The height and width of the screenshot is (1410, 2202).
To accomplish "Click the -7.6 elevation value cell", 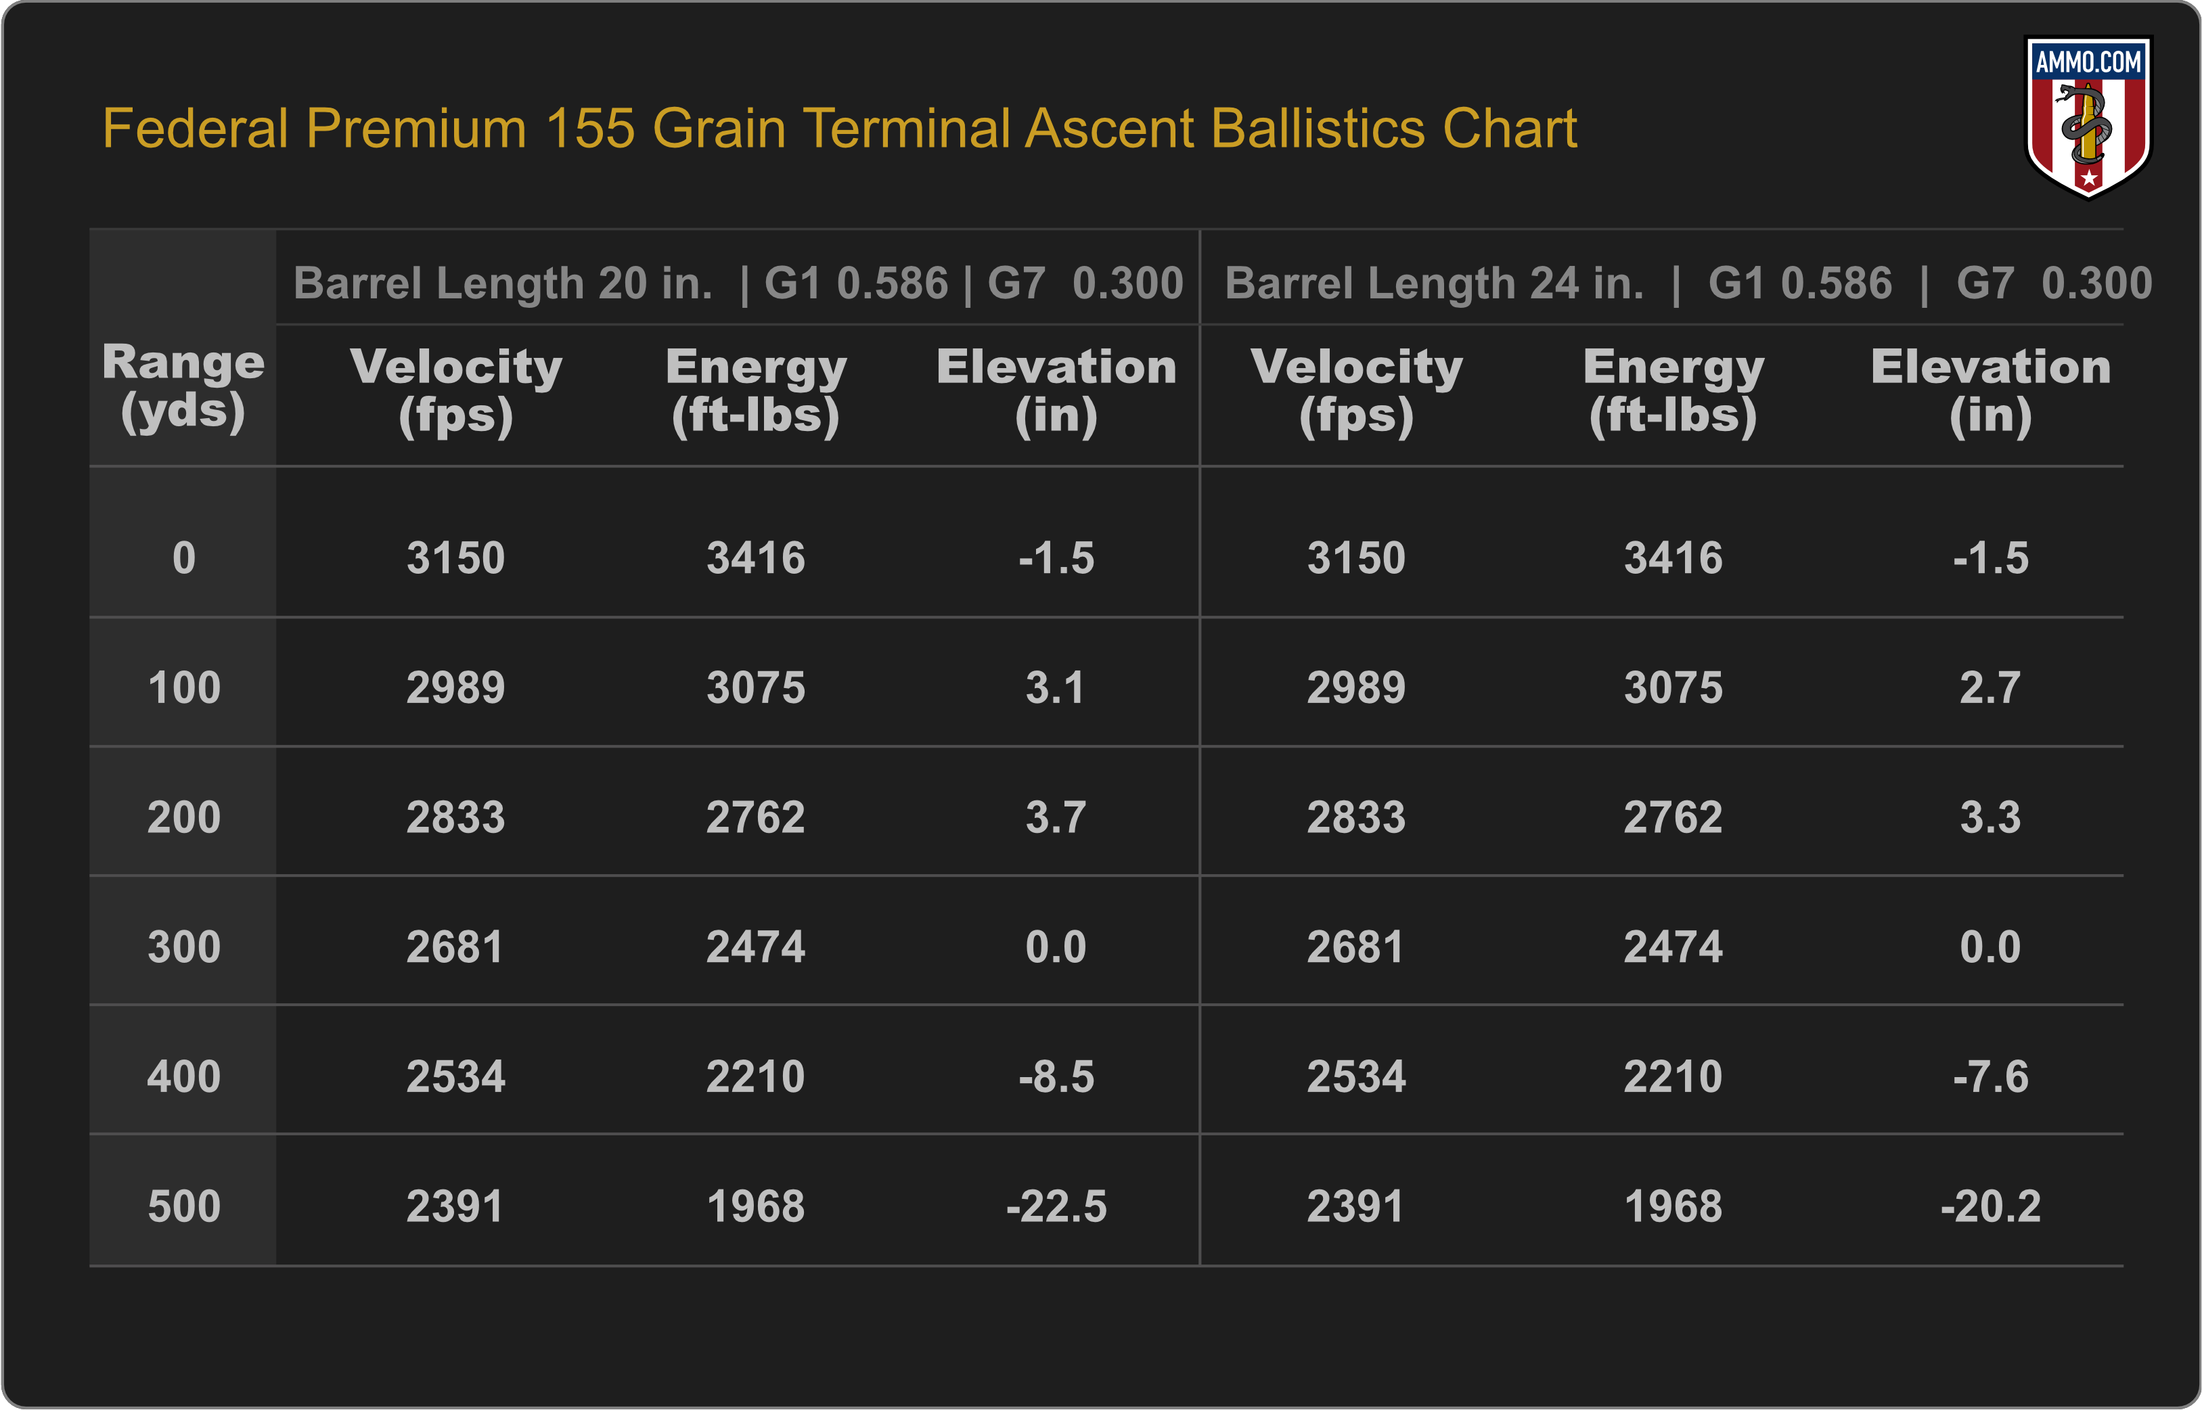I will pyautogui.click(x=1990, y=1076).
